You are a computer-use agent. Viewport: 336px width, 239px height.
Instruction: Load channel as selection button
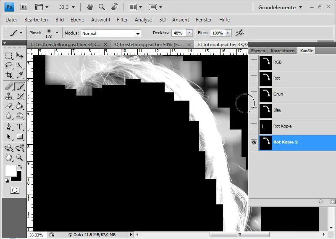coord(320,202)
